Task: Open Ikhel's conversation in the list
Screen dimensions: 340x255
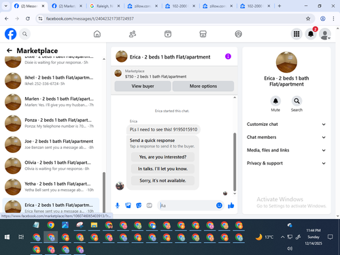Action: (51, 81)
